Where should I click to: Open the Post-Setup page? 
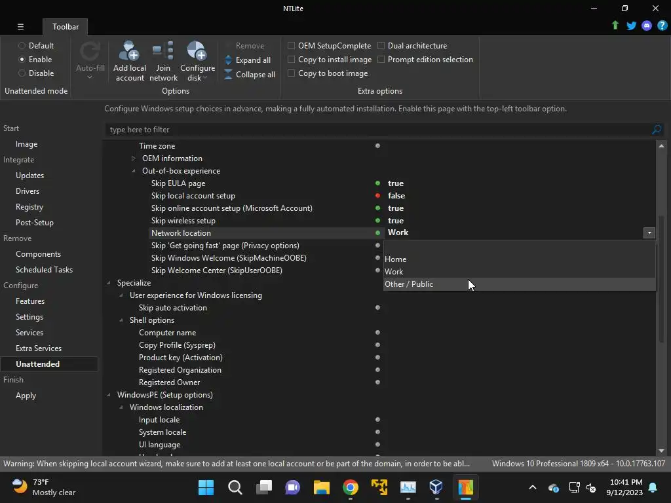pos(35,223)
